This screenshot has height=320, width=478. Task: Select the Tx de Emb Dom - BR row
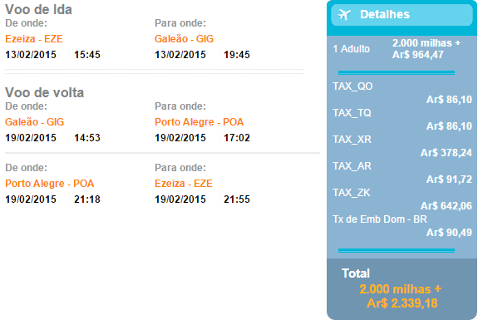coord(402,226)
